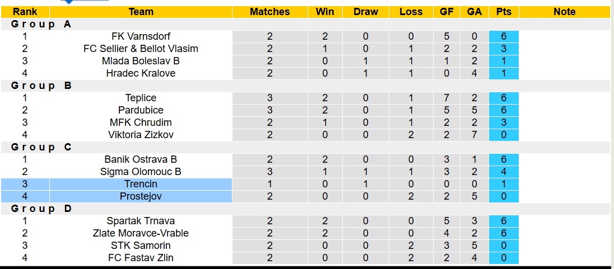Click the Rank column header
Screen dimensions: 614x269
[25, 12]
